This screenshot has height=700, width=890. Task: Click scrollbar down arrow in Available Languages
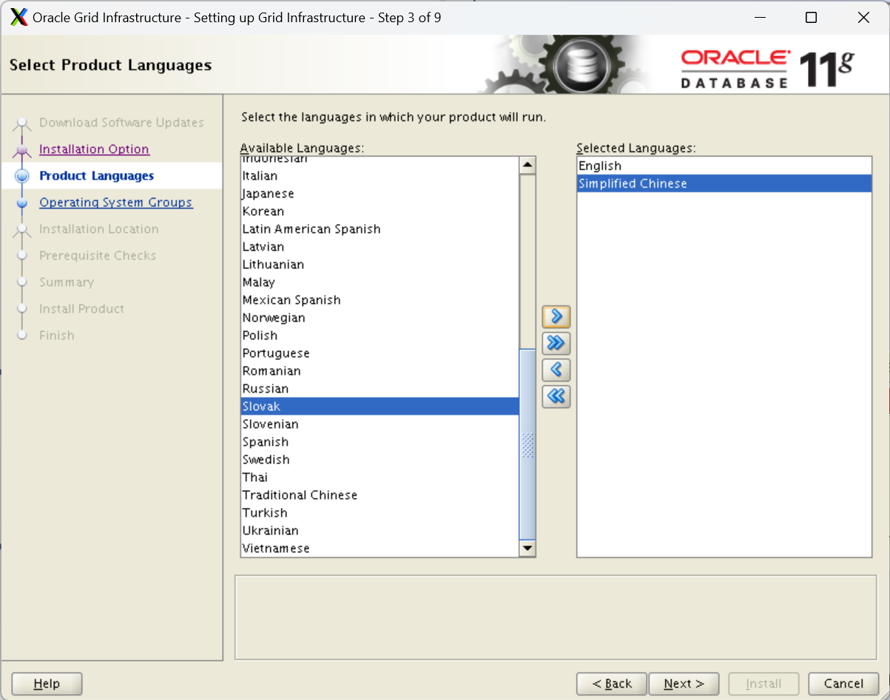(x=527, y=548)
